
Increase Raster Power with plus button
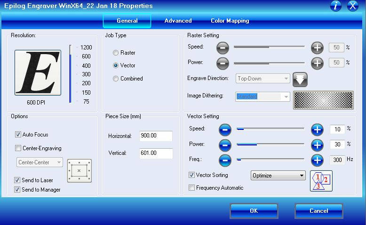click(x=317, y=64)
